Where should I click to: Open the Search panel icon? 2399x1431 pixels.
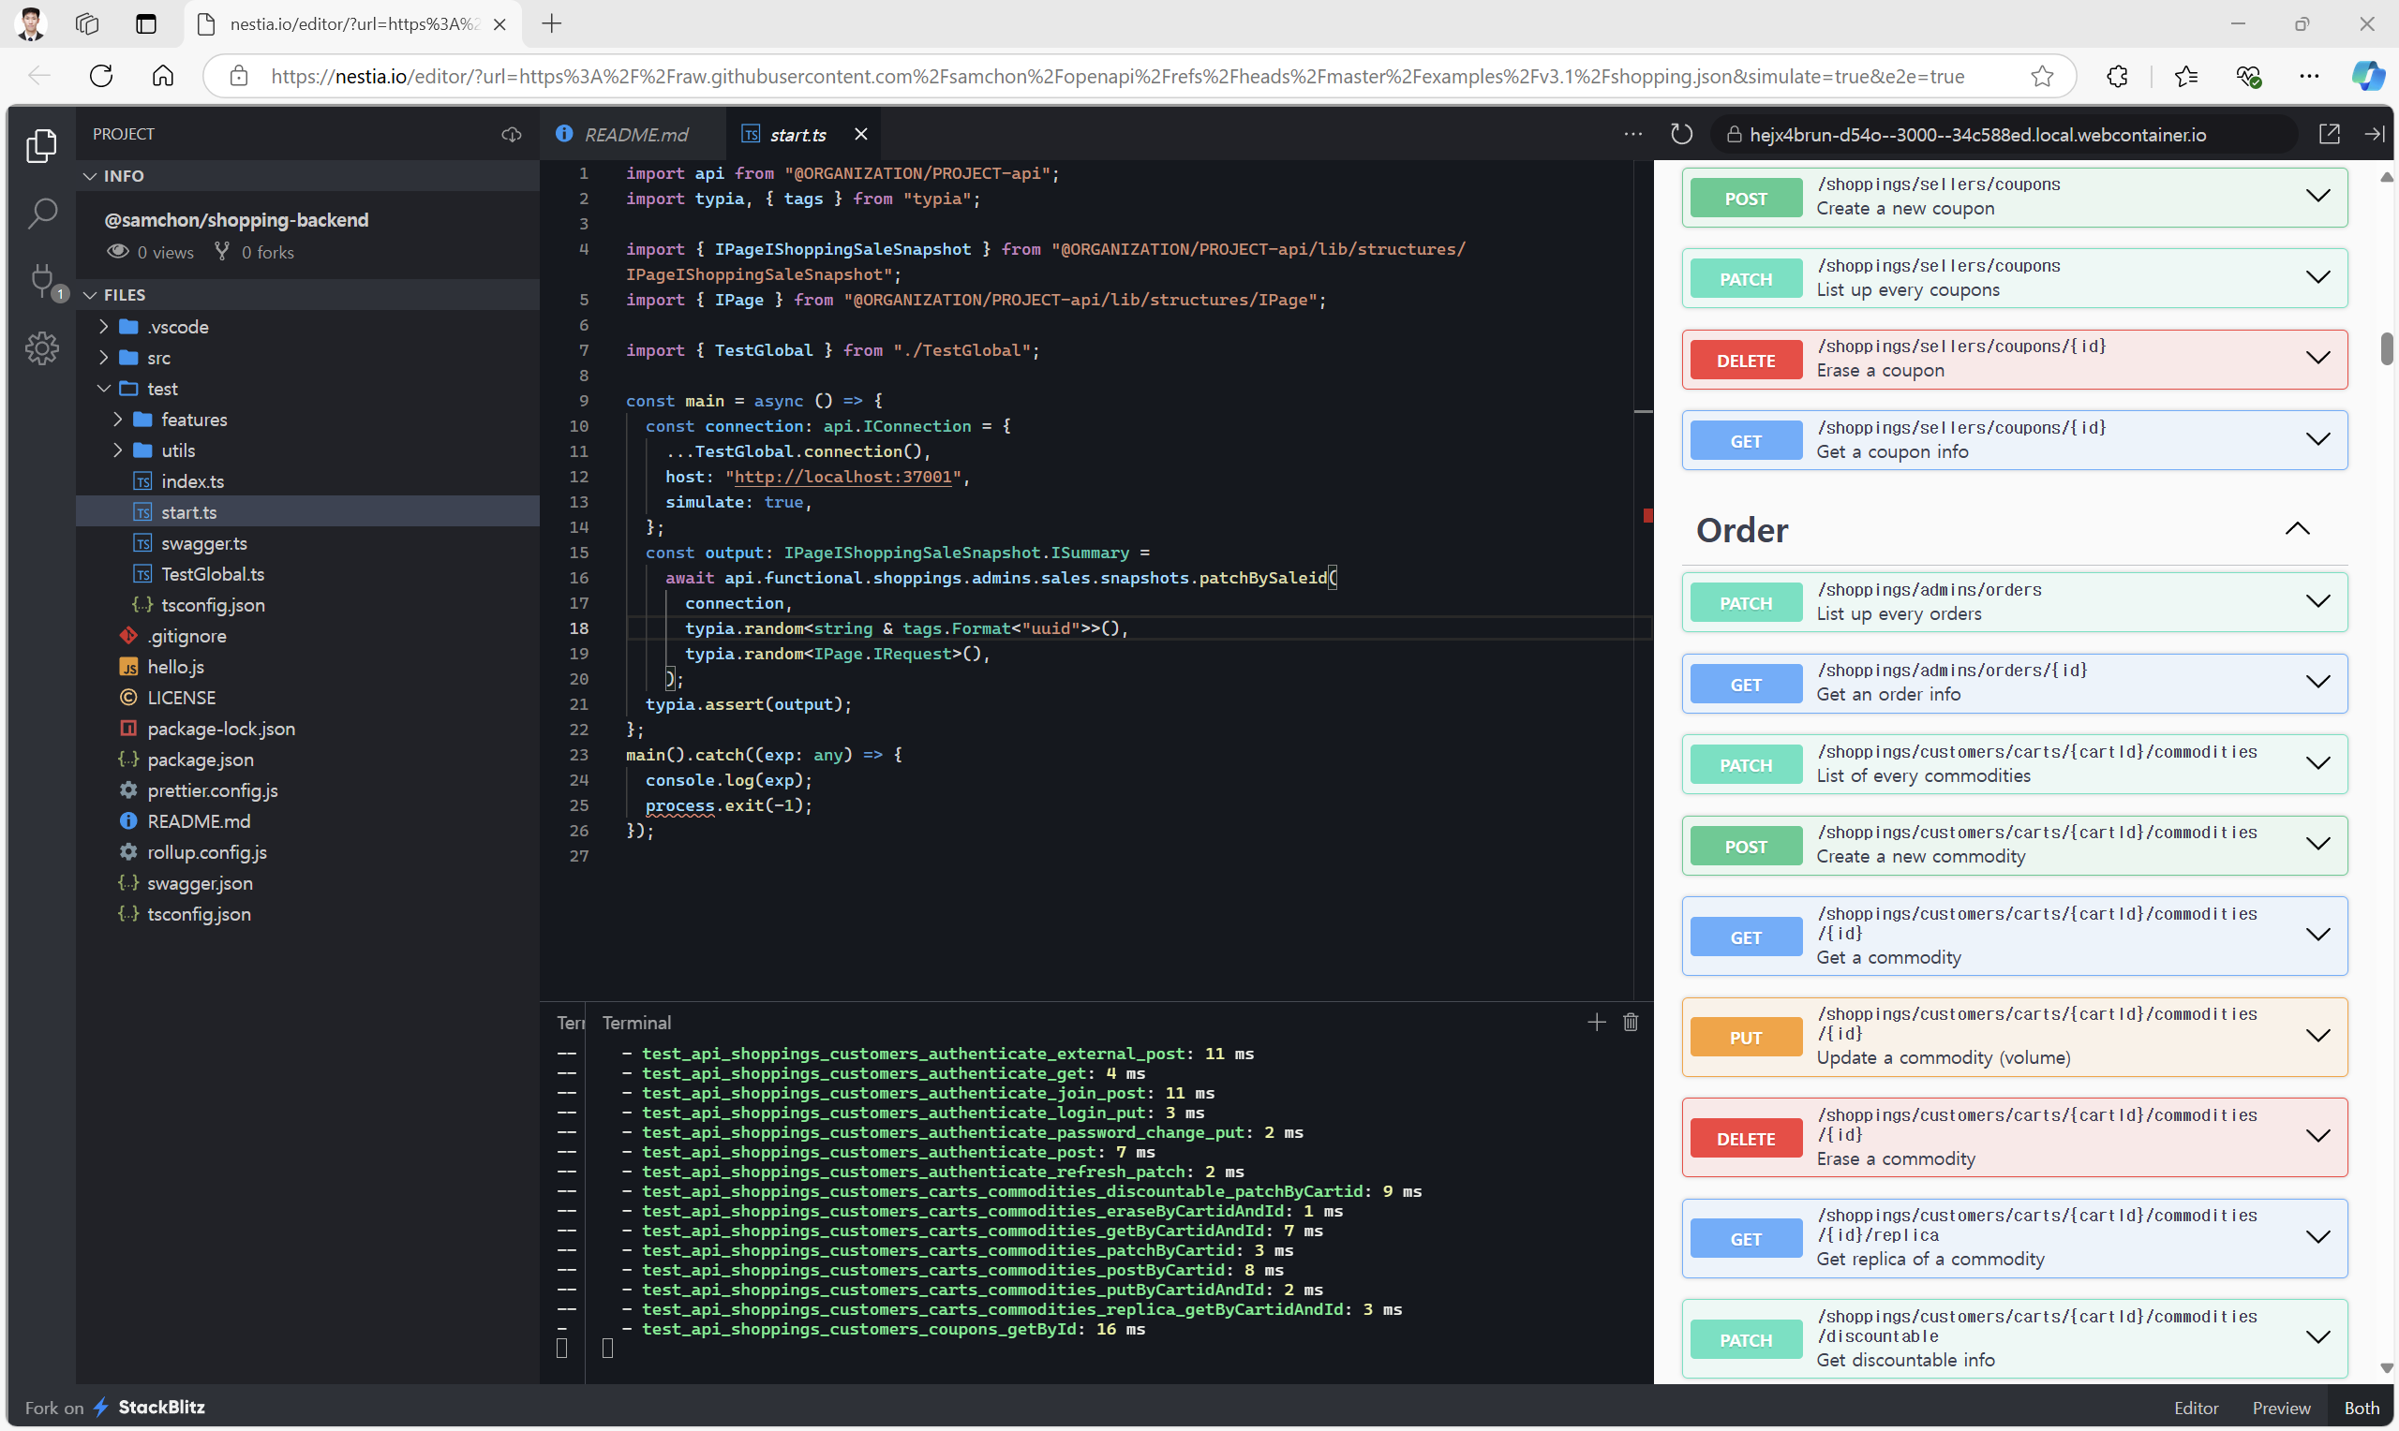click(41, 214)
